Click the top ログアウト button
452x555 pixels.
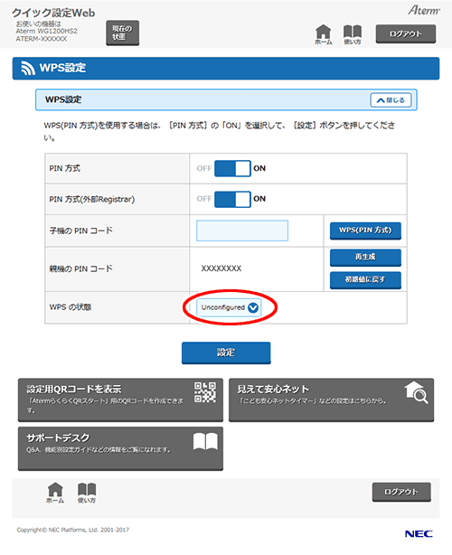(406, 34)
